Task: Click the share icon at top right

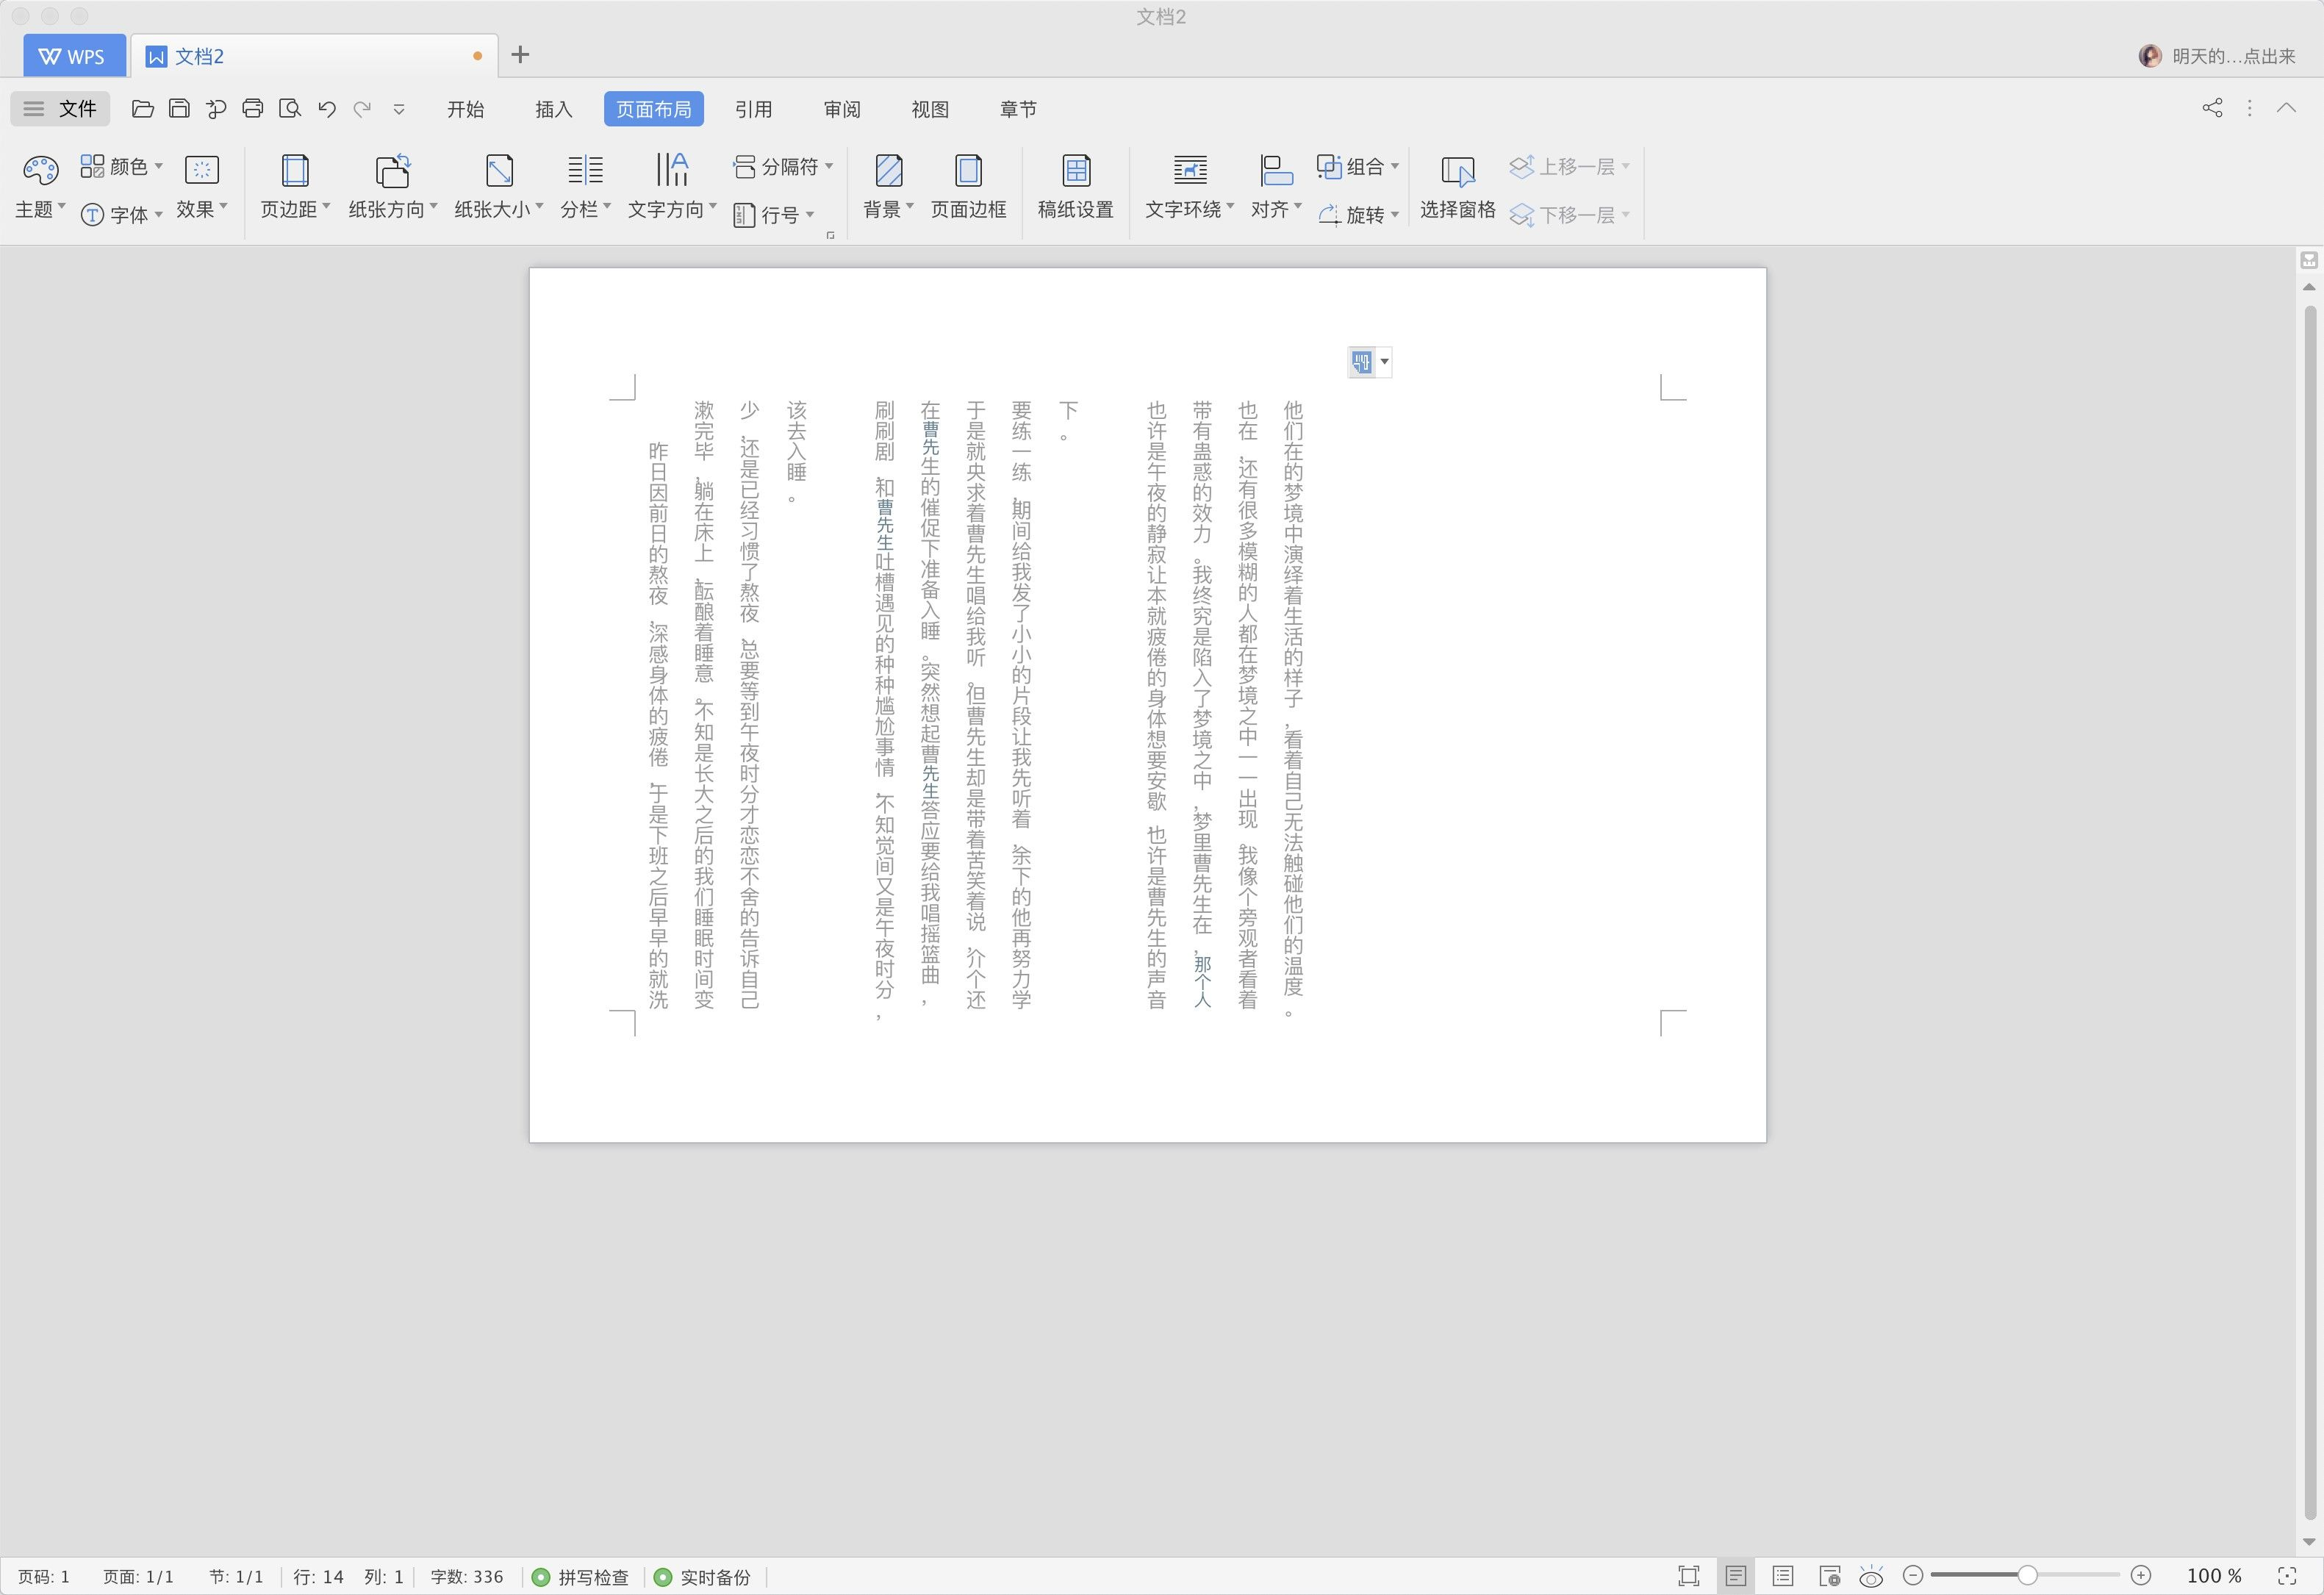Action: point(2212,108)
